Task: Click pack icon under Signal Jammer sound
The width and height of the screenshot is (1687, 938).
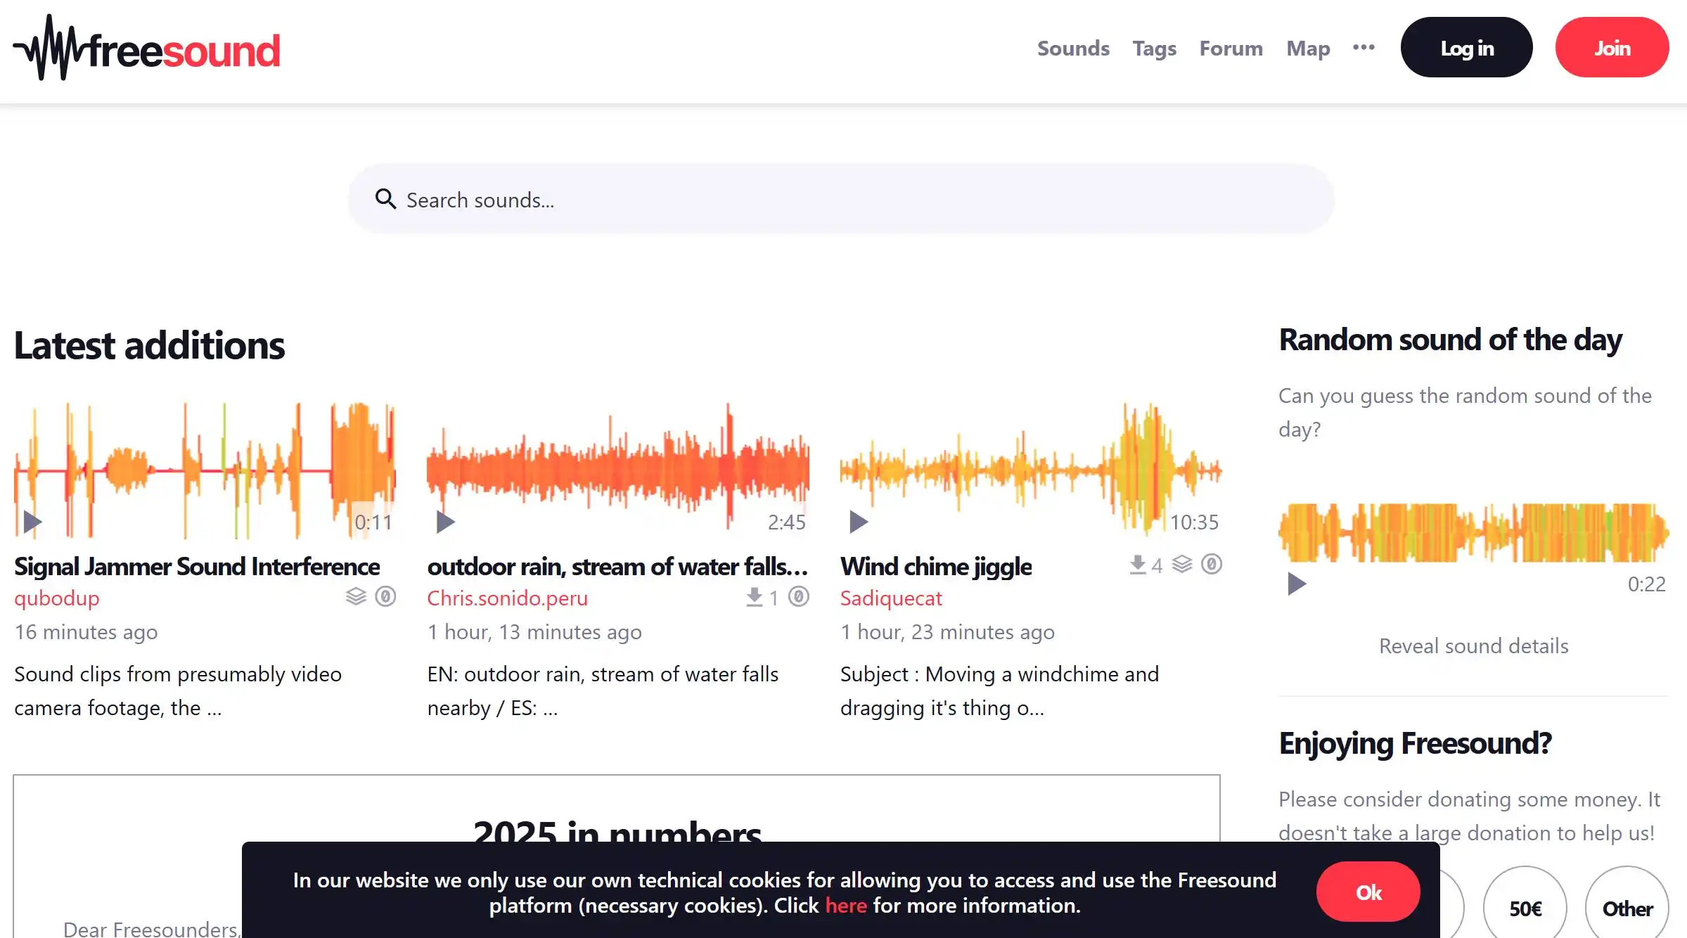Action: pos(356,597)
